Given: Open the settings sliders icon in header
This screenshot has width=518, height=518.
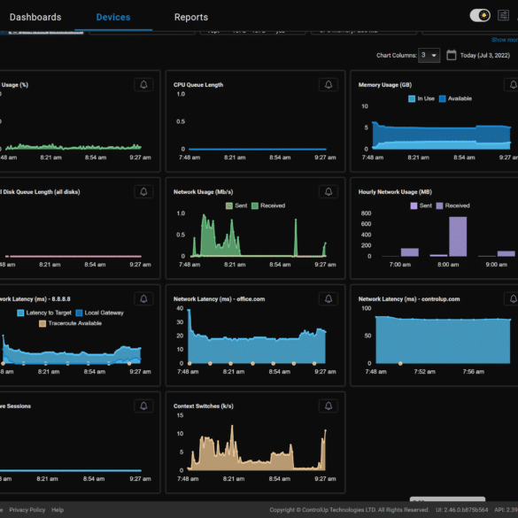Looking at the screenshot, I should 503,15.
